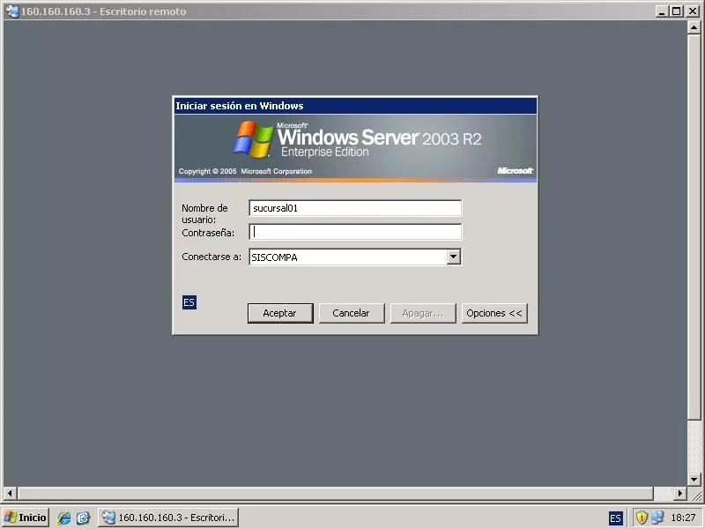Open the security shield tray icon
The width and height of the screenshot is (705, 529).
point(642,518)
